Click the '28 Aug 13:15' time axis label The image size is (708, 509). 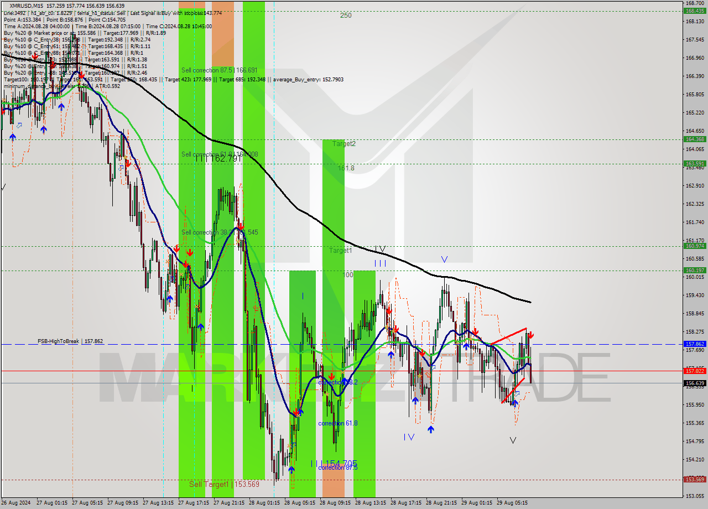pos(372,503)
